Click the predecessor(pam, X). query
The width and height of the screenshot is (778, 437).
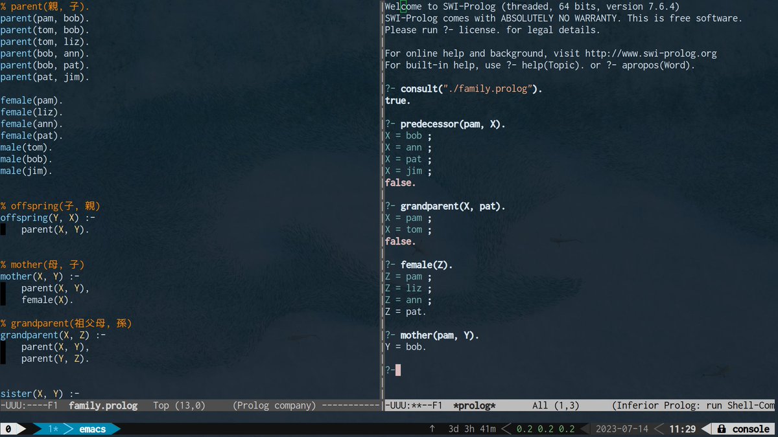point(453,124)
